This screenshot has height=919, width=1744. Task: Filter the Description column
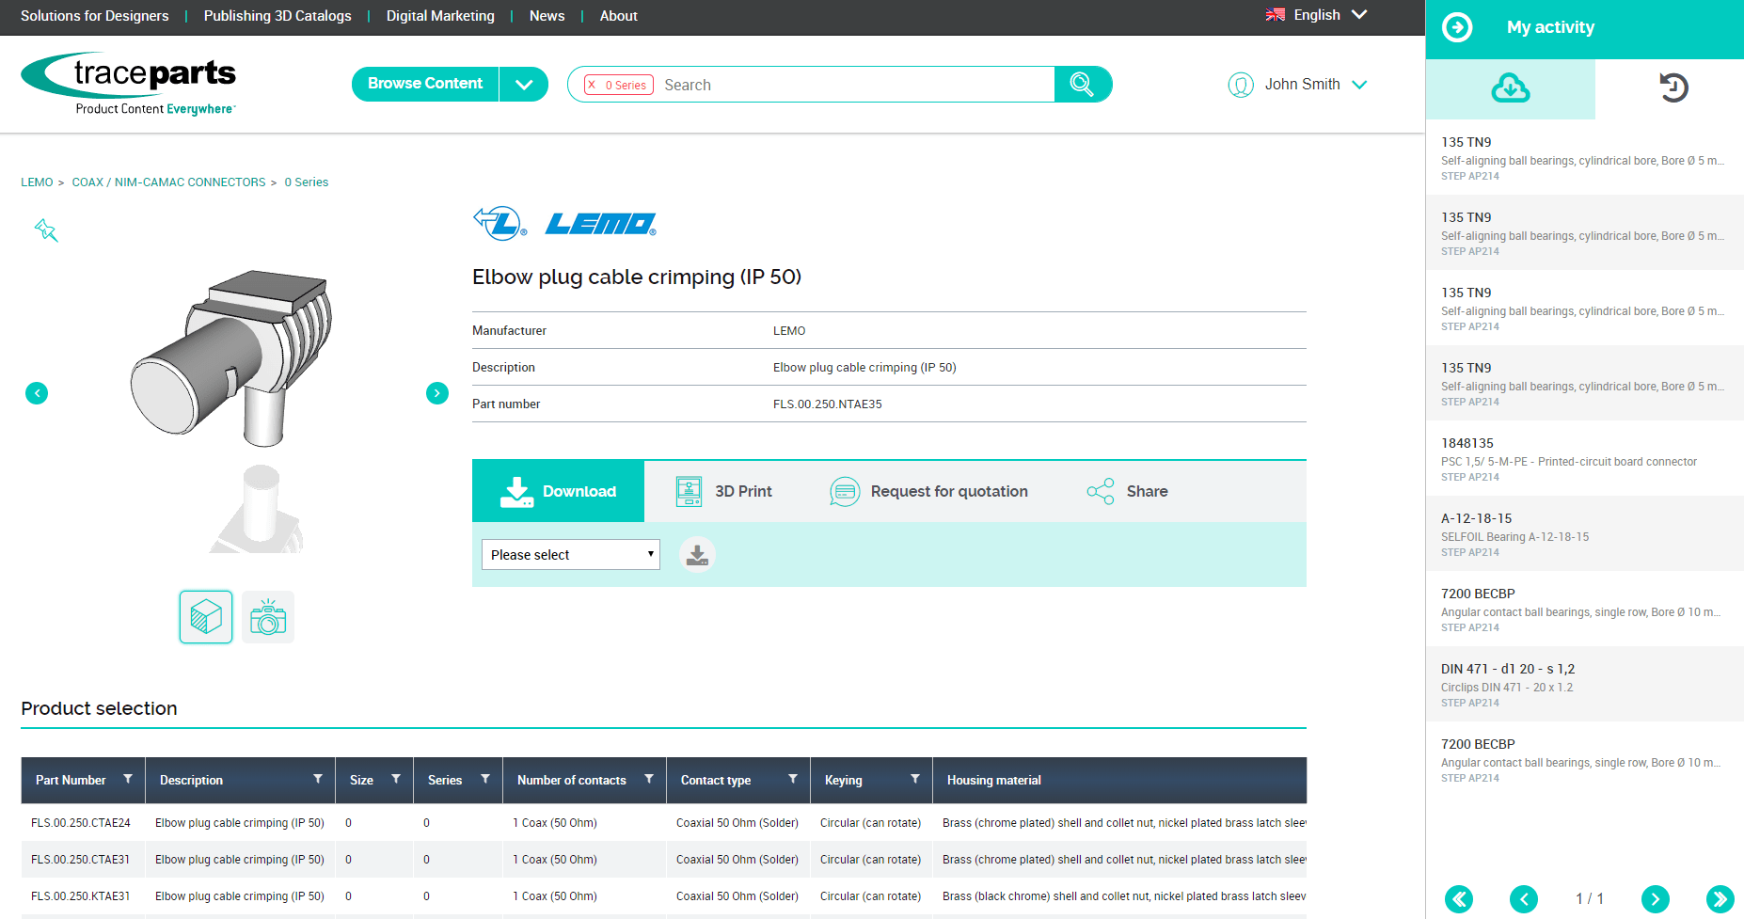(318, 779)
